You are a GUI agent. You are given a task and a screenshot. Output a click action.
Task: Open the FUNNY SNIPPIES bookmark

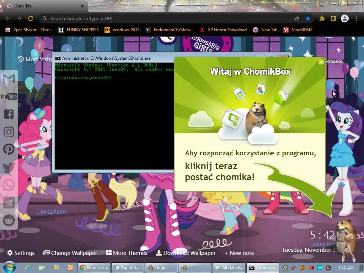[79, 30]
